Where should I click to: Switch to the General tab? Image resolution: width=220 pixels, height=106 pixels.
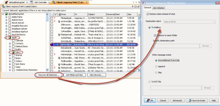pos(147,8)
